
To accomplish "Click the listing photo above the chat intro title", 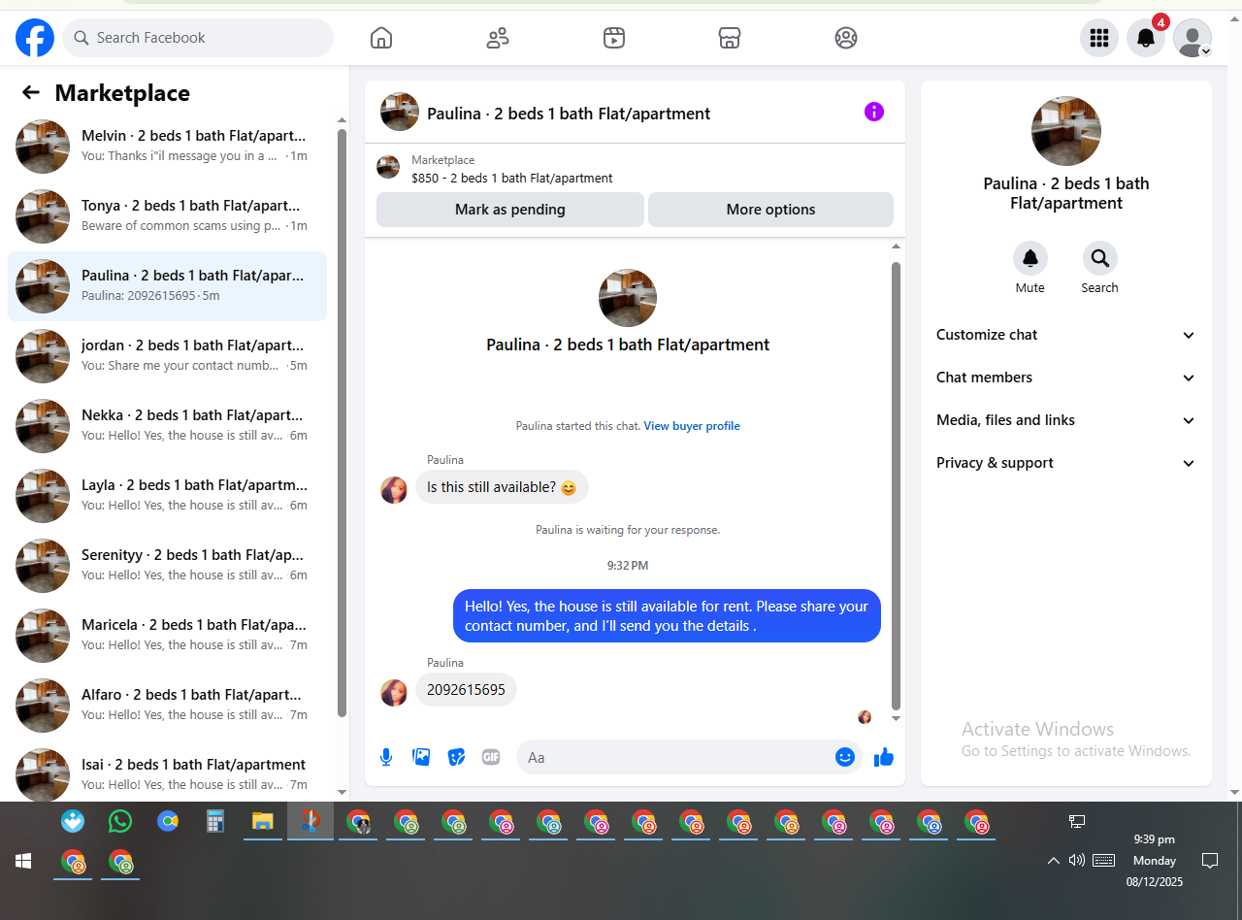I will click(628, 298).
